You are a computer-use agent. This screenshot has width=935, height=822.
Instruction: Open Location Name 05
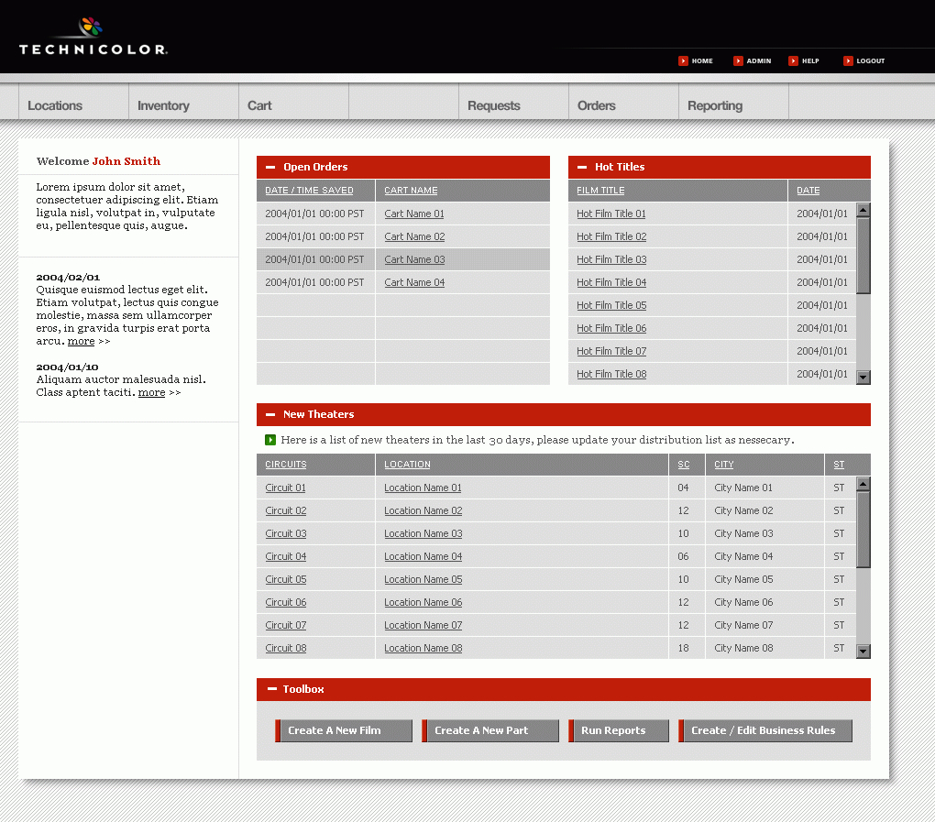point(423,579)
